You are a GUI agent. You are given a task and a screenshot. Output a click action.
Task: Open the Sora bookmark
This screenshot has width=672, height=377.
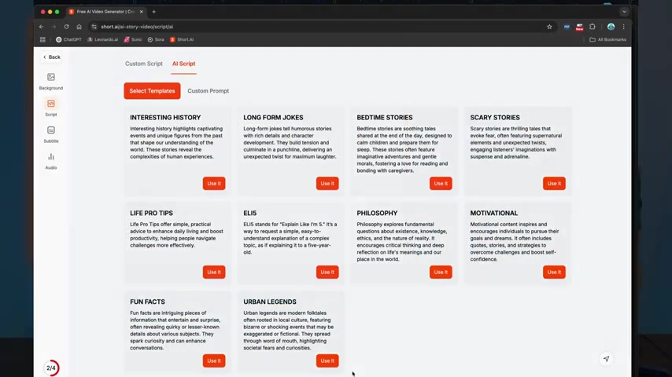click(156, 39)
